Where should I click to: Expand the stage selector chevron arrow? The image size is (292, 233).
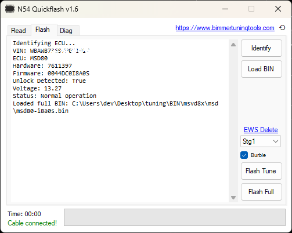tap(276, 141)
